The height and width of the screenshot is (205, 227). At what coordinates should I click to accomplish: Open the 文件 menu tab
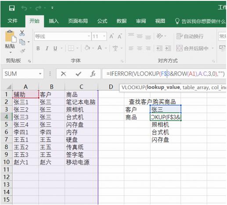pyautogui.click(x=13, y=21)
